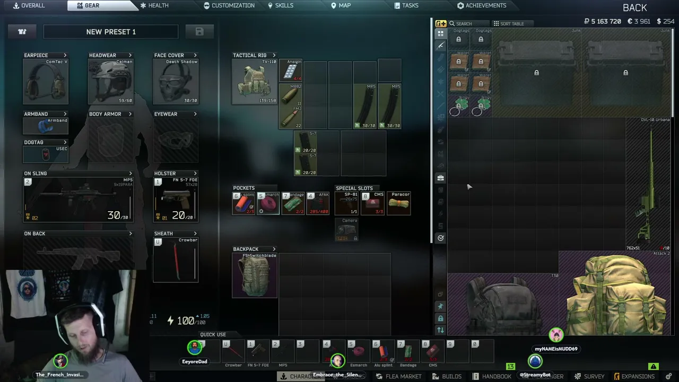Open the Customization tab

pos(229,5)
